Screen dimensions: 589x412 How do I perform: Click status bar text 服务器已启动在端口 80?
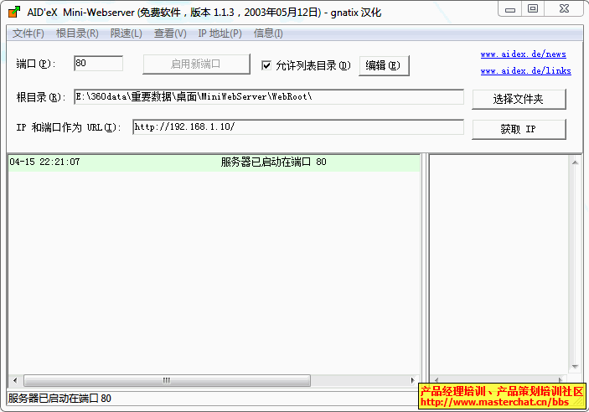(59, 398)
